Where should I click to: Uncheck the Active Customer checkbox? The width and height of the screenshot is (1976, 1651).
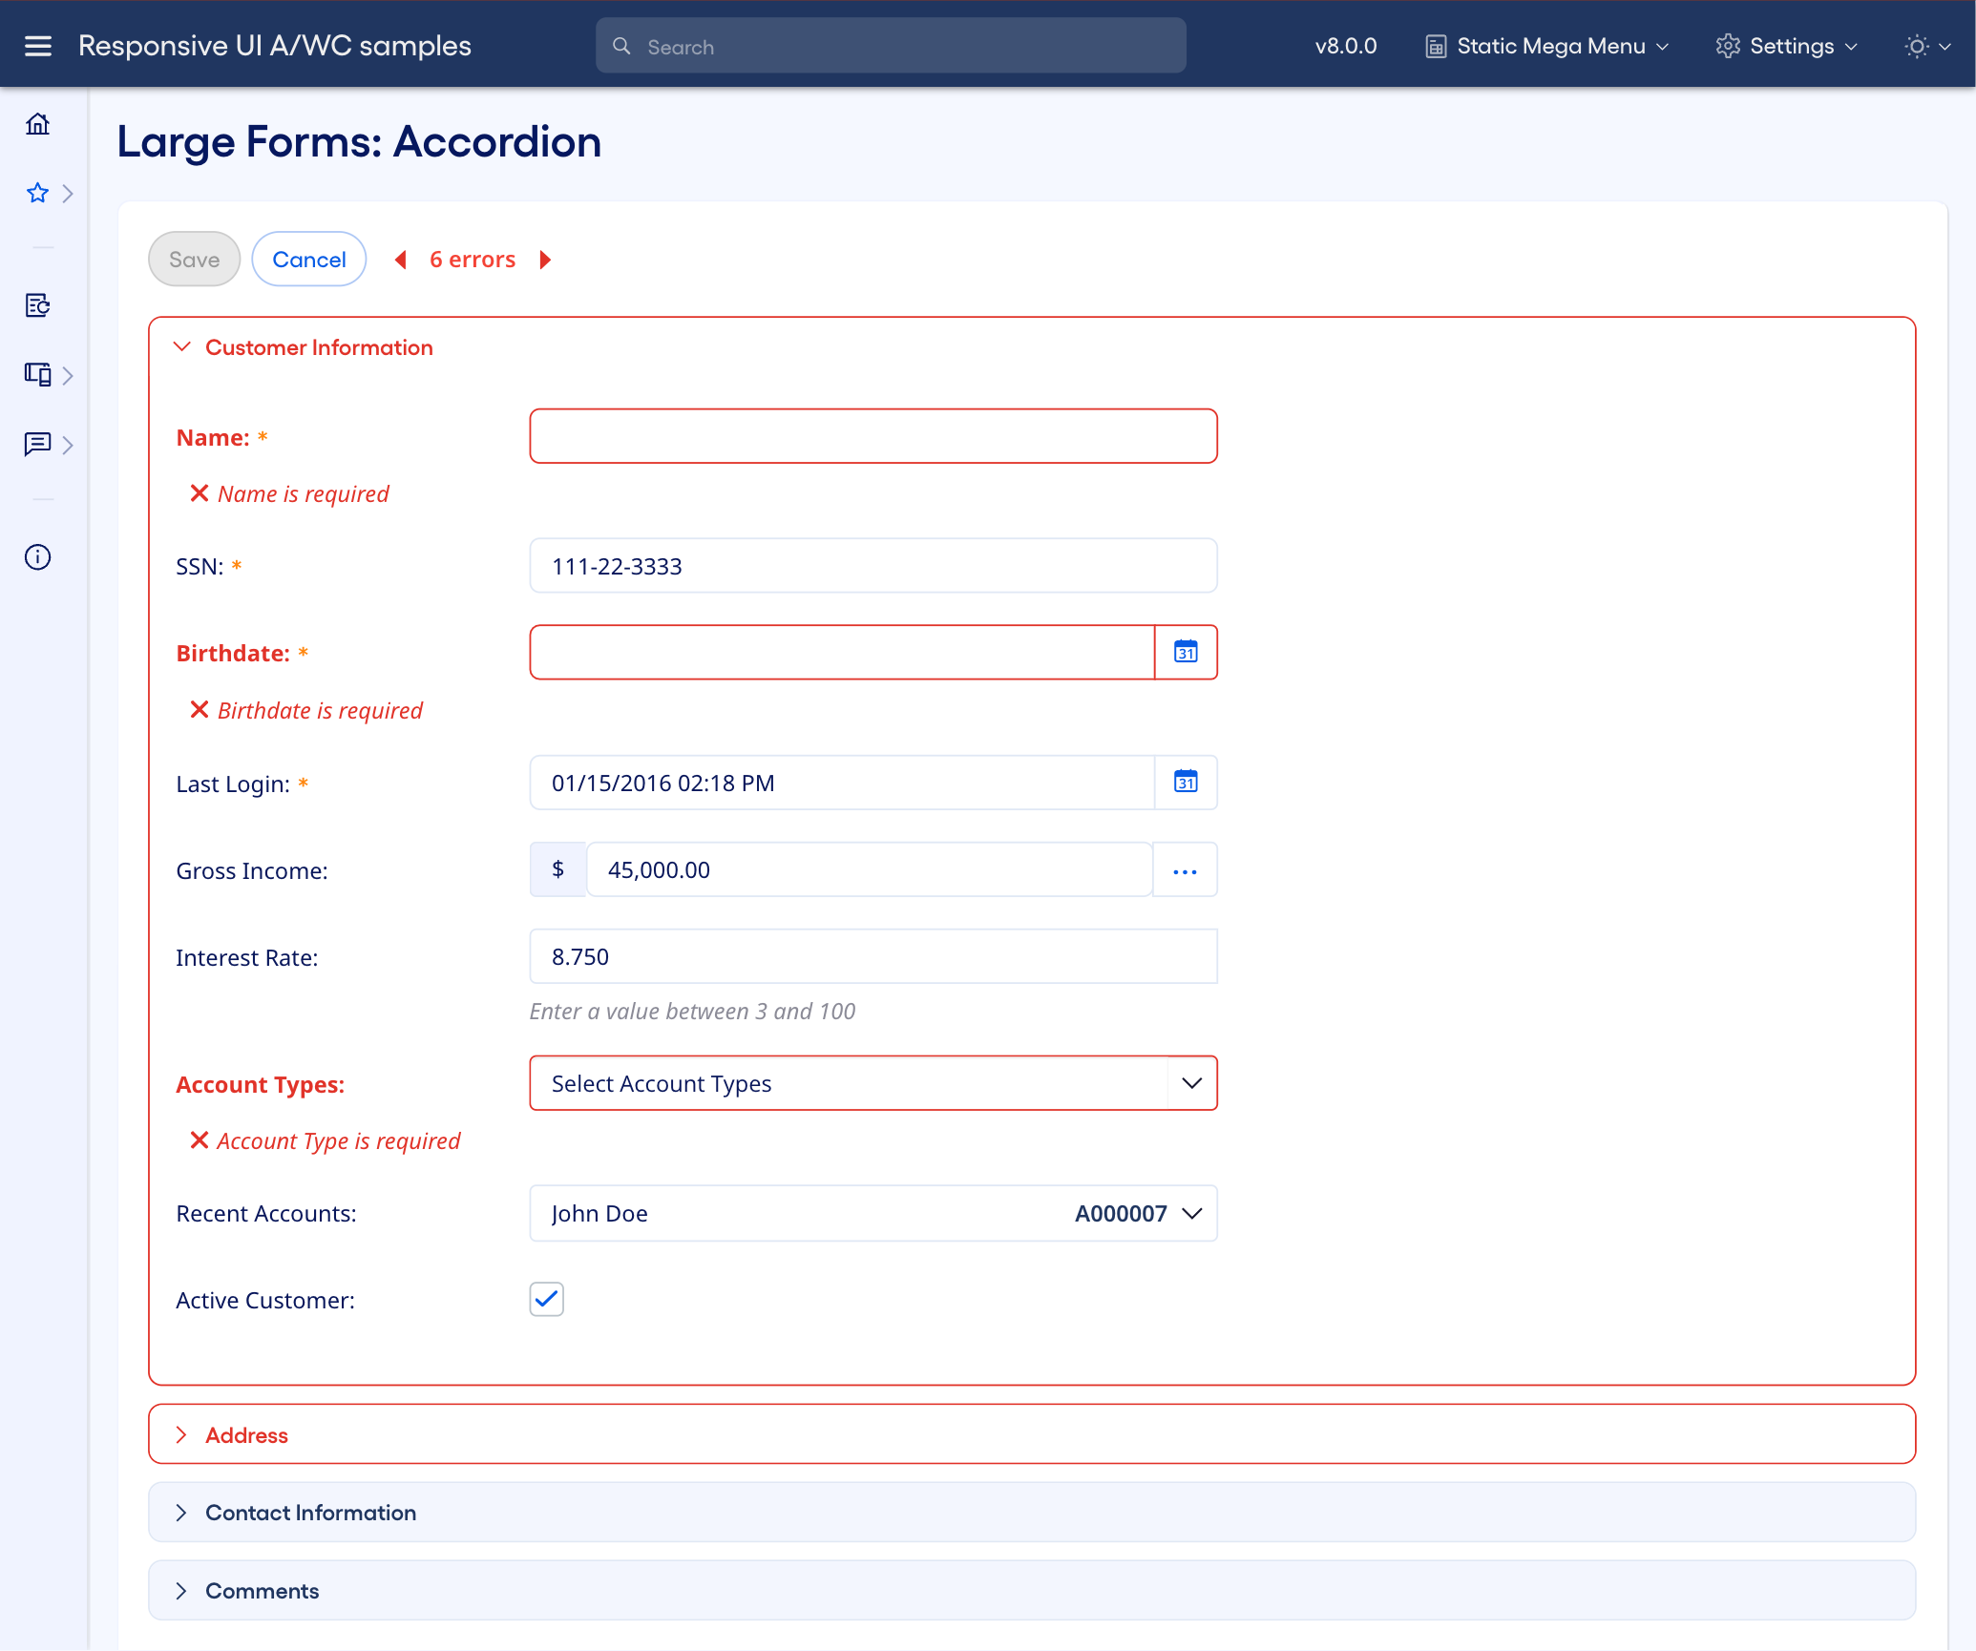(545, 1299)
